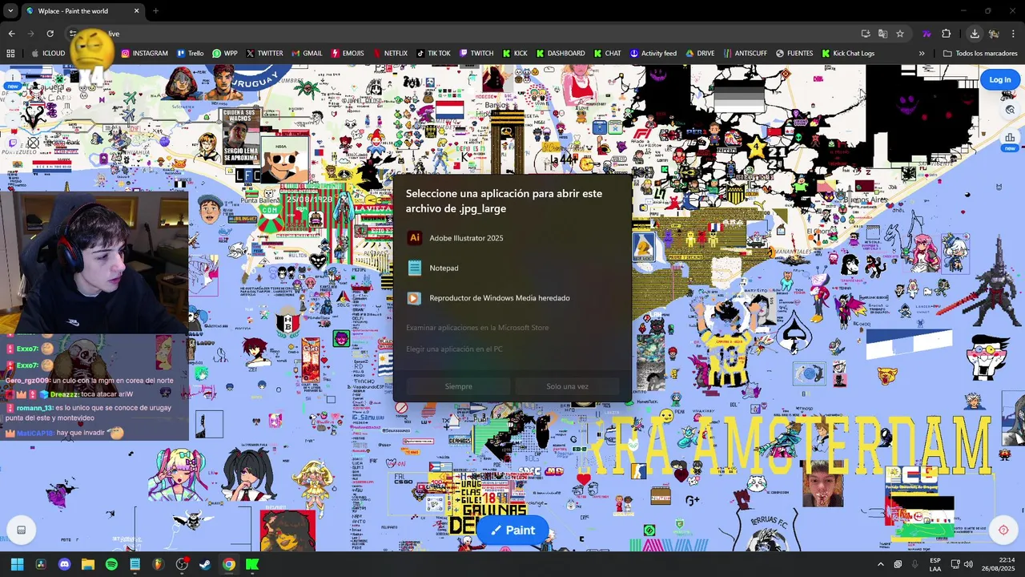The width and height of the screenshot is (1025, 577).
Task: Click the blue Paint button
Action: (x=512, y=530)
